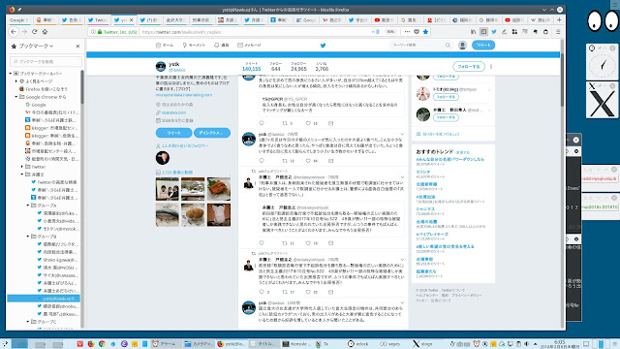Click the xclock taskbar entry
The height and width of the screenshot is (349, 620).
pyautogui.click(x=358, y=344)
